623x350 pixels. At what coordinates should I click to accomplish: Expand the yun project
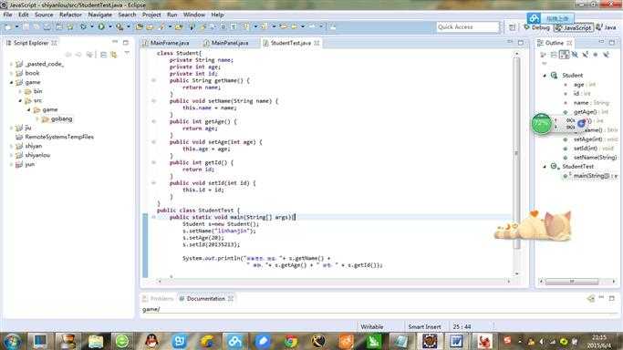coord(11,164)
